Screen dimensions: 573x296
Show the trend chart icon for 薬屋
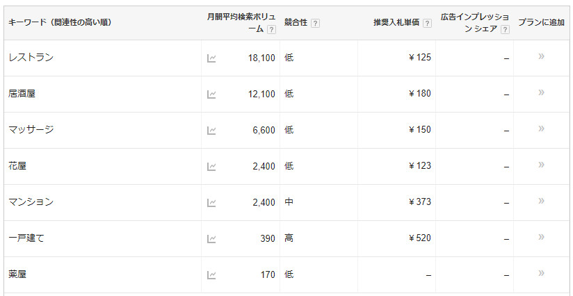point(211,274)
